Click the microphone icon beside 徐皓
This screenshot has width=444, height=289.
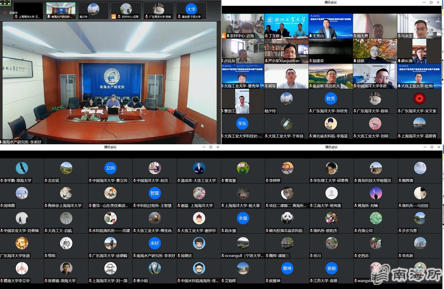click(355, 61)
